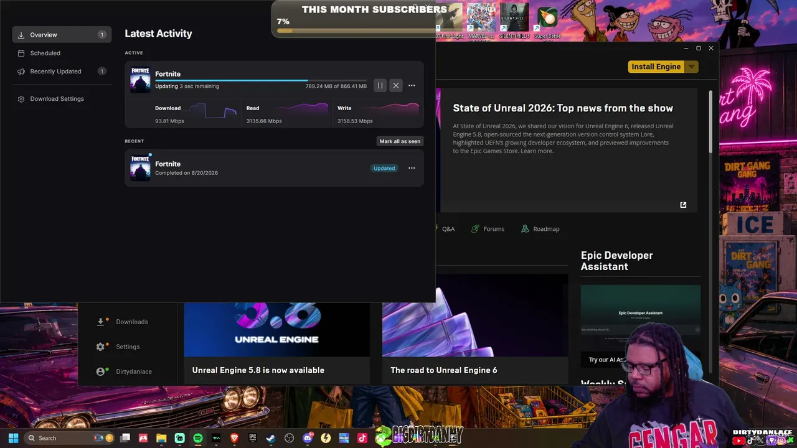Switch to Spotify on the taskbar
This screenshot has height=448, width=797.
click(x=198, y=438)
